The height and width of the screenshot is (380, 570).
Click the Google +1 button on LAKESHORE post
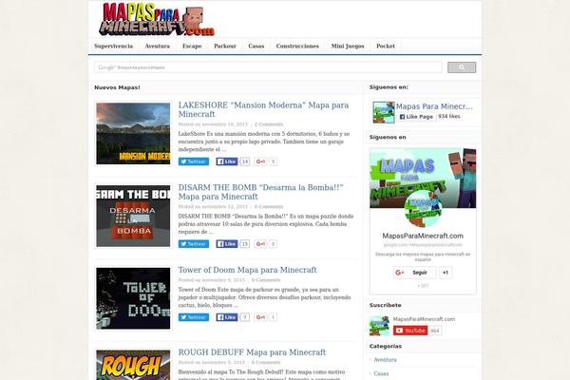(260, 161)
